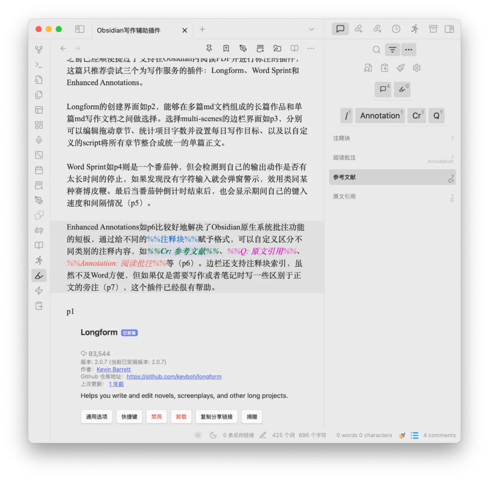The image size is (489, 480).
Task: Add a new tab with plus
Action: click(202, 29)
